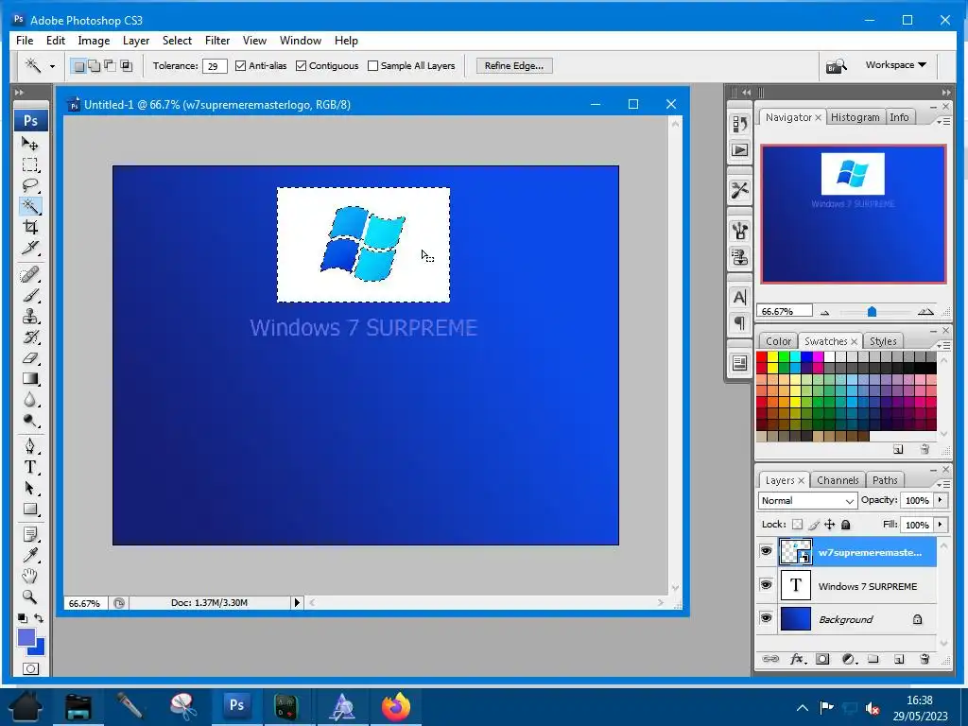Add a layer mask

(822, 659)
